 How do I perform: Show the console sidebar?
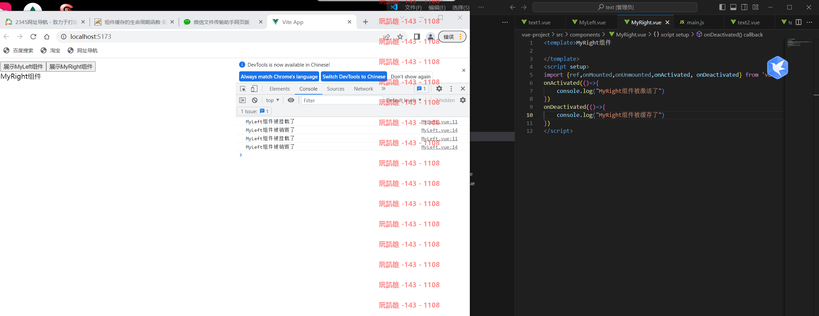click(242, 100)
